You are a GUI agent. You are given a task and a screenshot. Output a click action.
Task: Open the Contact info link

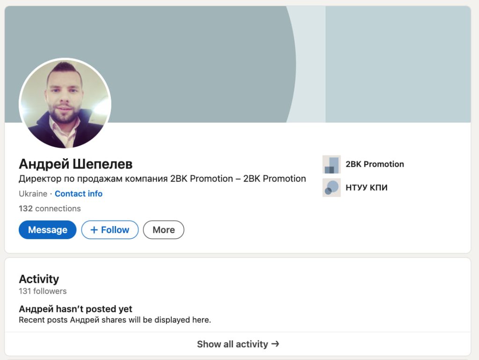[x=79, y=194]
